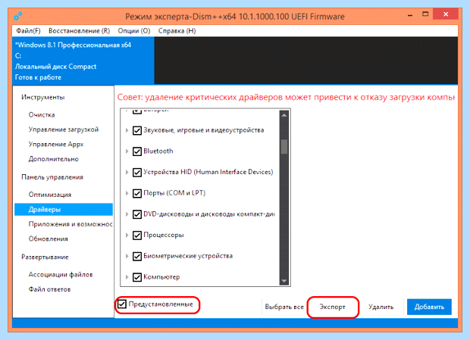Click the Dism++ app icon in title bar

click(17, 16)
